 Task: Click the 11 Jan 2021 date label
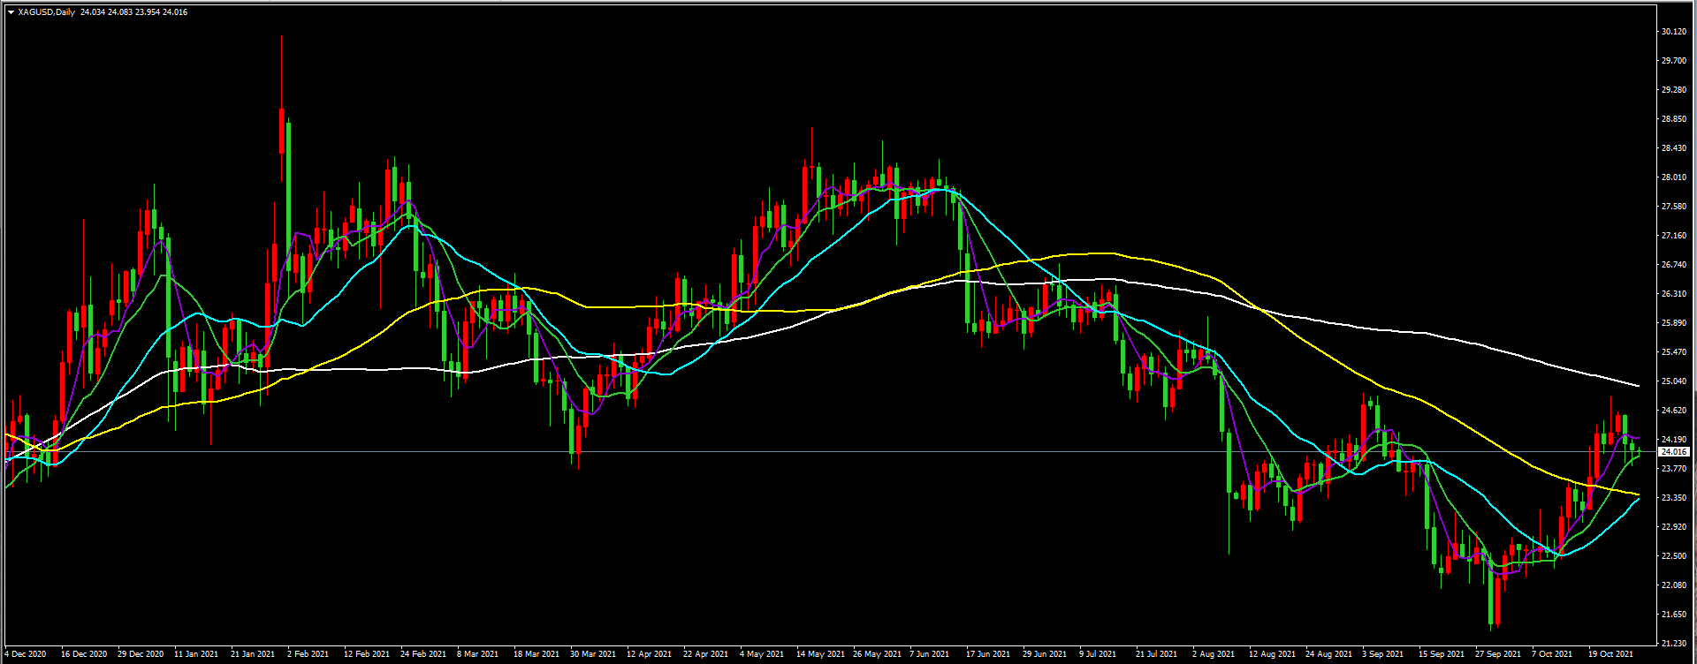pos(196,654)
